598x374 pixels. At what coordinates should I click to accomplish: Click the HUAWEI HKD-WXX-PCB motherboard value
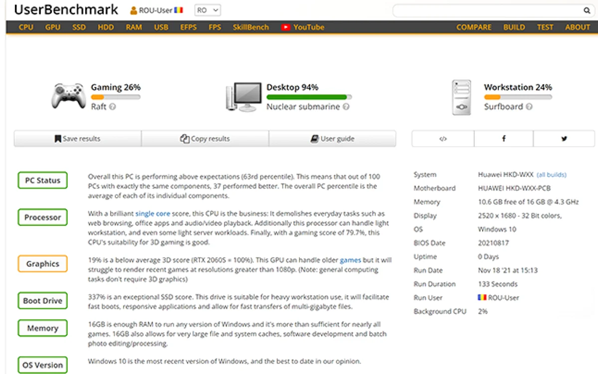point(514,188)
